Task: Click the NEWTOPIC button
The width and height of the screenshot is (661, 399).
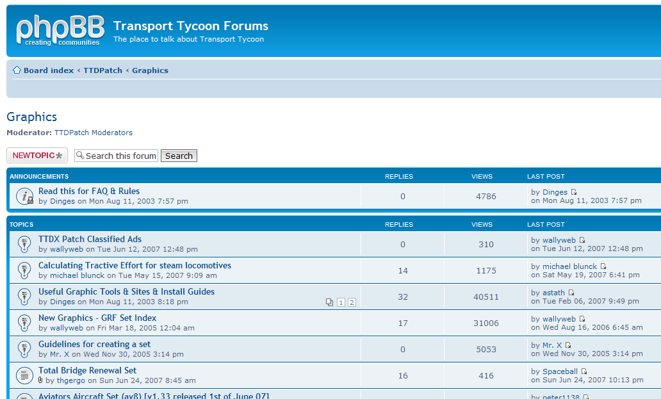Action: (x=37, y=156)
